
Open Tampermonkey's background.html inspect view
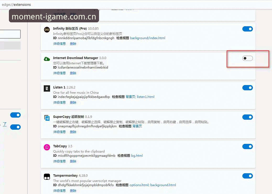coord(163,185)
